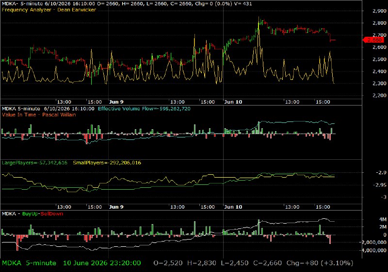388x272 pixels.
Task: Click the -2.9 axis label in players panel
Action: point(381,173)
